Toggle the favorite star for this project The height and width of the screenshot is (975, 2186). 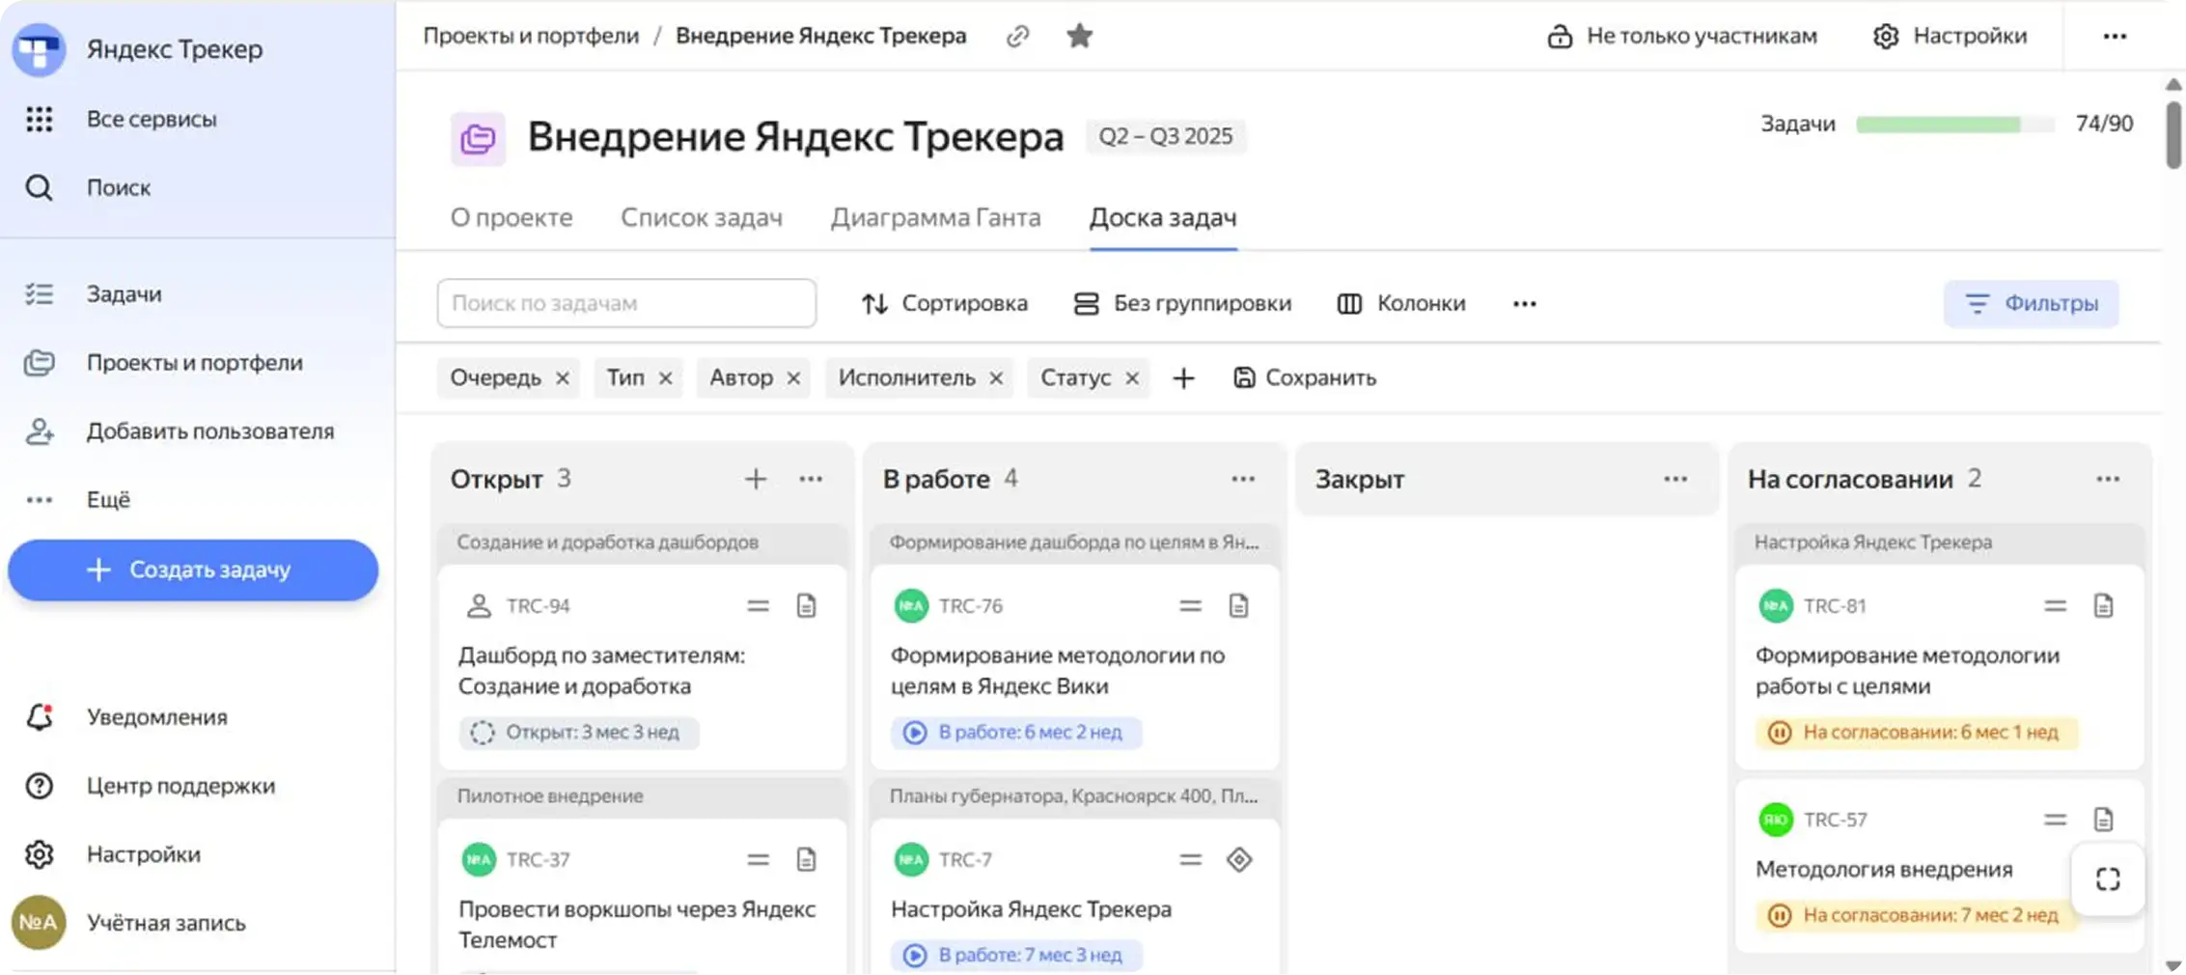1079,37
